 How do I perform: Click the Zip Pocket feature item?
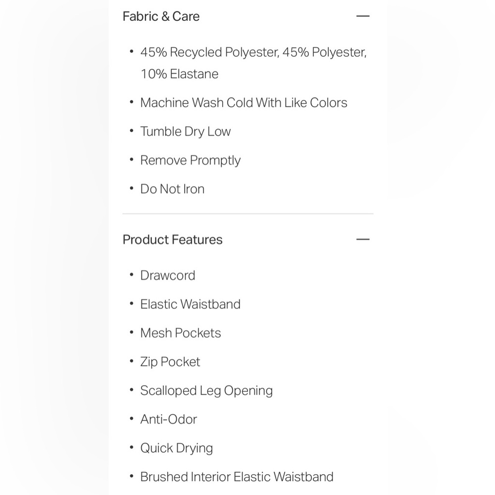[x=170, y=362]
